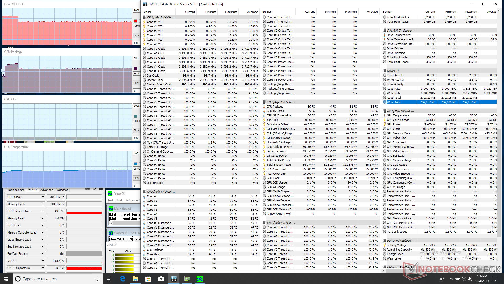Image resolution: width=504 pixels, height=284 pixels.
Task: Click Fit y on GPU Clock graph
Action: pyautogui.click(x=136, y=130)
